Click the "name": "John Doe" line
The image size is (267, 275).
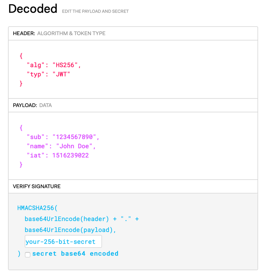tap(61, 146)
